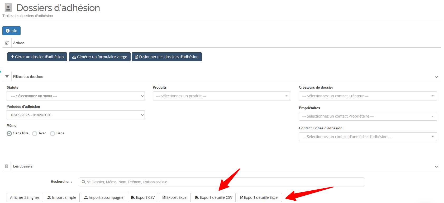
Task: Open the Produits selection dropdown
Action: pos(222,96)
